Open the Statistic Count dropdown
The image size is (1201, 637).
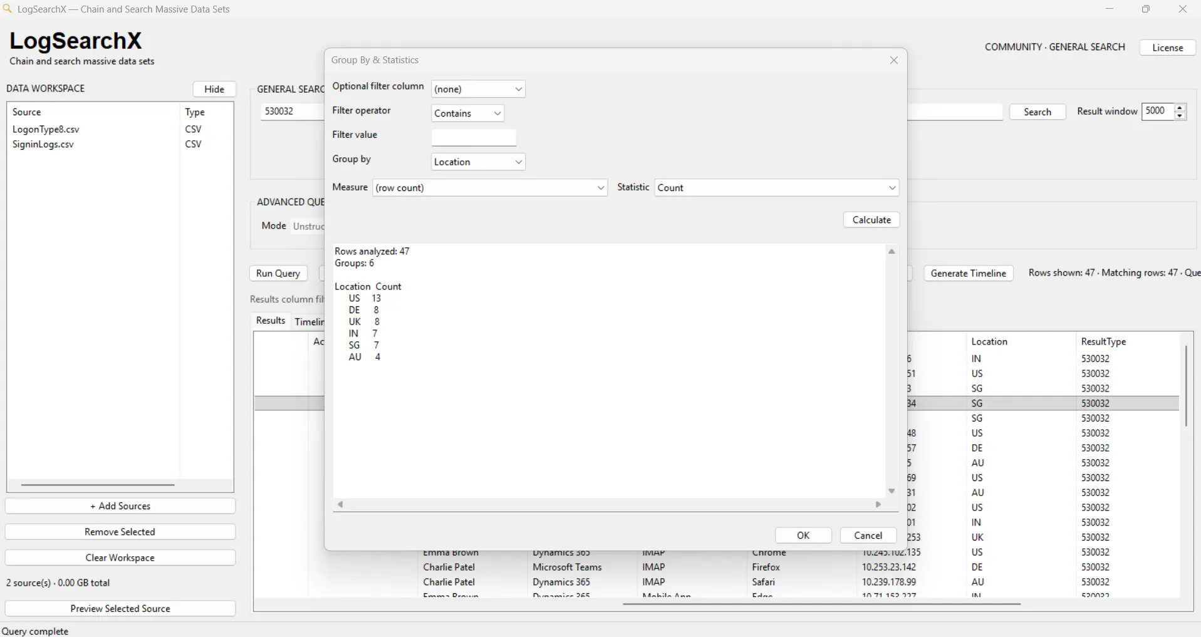click(776, 187)
